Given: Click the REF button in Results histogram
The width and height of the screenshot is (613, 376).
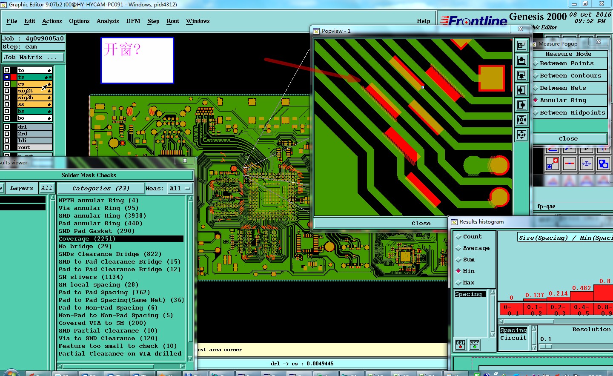Looking at the screenshot, I should [475, 345].
